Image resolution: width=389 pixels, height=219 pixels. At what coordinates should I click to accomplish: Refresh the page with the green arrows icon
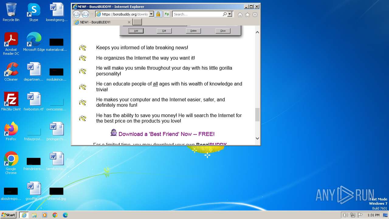click(167, 14)
